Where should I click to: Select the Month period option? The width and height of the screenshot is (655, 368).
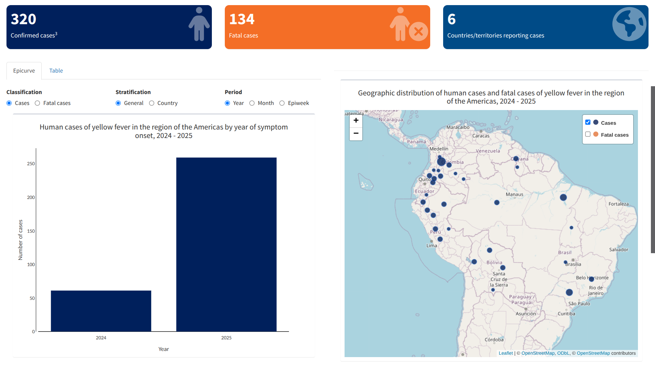pos(252,103)
